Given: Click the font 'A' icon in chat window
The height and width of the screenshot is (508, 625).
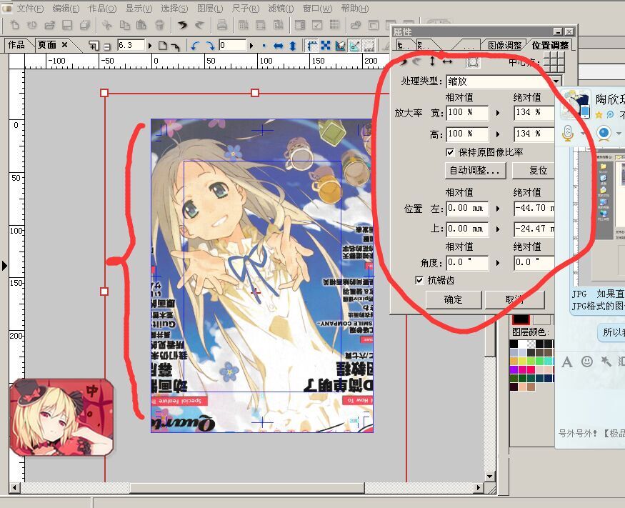Looking at the screenshot, I should [567, 362].
